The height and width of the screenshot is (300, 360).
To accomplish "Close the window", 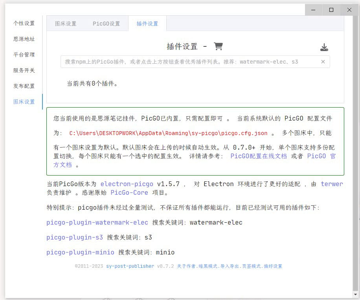I will 349,10.
